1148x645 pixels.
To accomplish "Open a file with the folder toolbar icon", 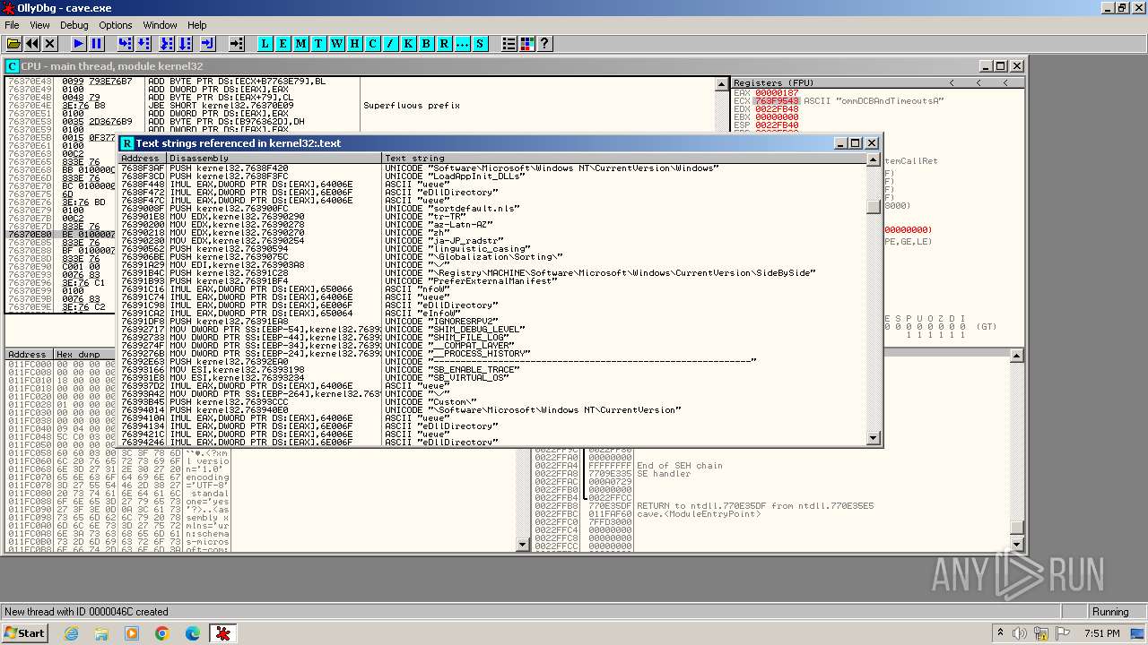I will pos(14,43).
